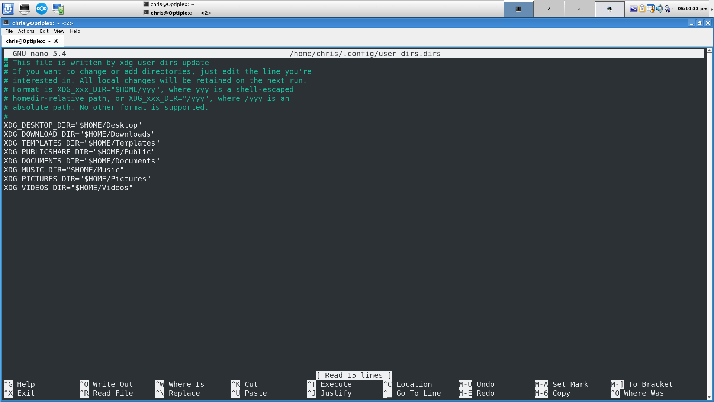Open the Klipper clipboard tray icon
The width and height of the screenshot is (714, 402).
pos(642,9)
